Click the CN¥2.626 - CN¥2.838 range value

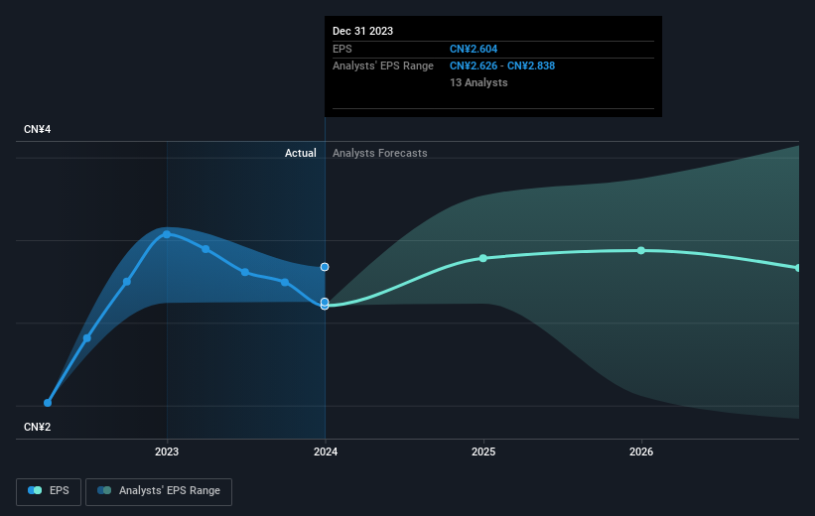[x=502, y=66]
